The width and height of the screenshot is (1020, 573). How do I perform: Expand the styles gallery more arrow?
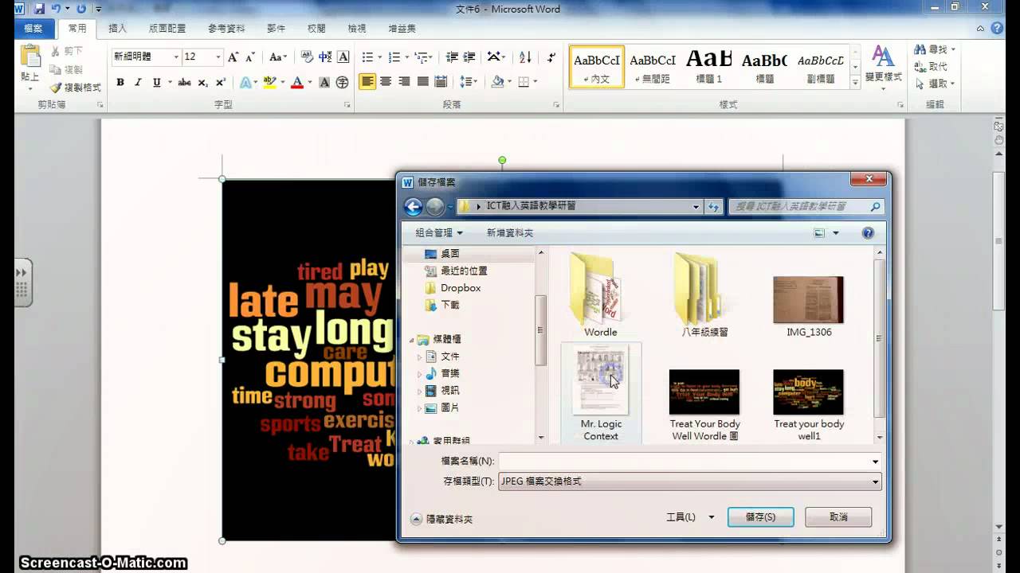pos(856,84)
